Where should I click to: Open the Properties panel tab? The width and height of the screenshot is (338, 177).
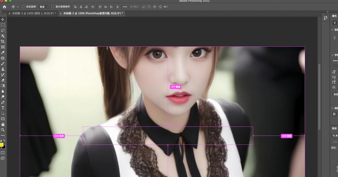[x=334, y=16]
